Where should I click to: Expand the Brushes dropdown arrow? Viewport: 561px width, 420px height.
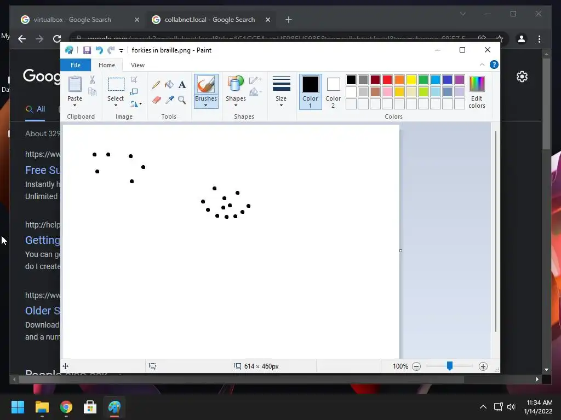coord(206,106)
